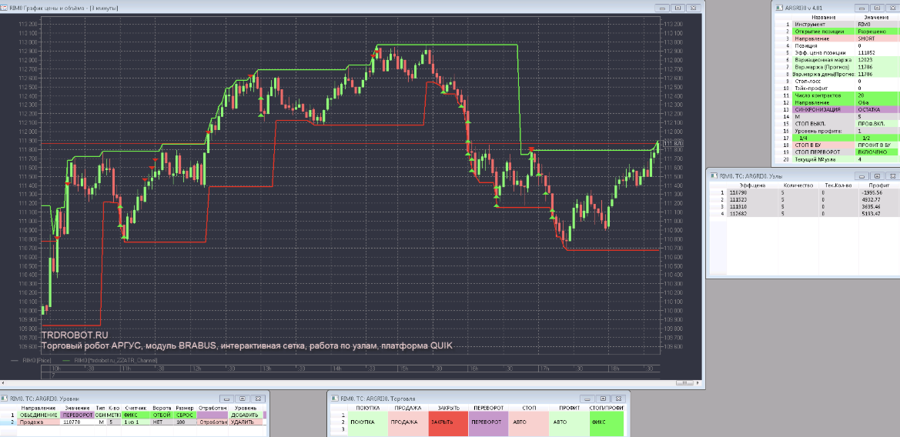
Task: Click the Число контрактов value 20
Action: (x=876, y=95)
